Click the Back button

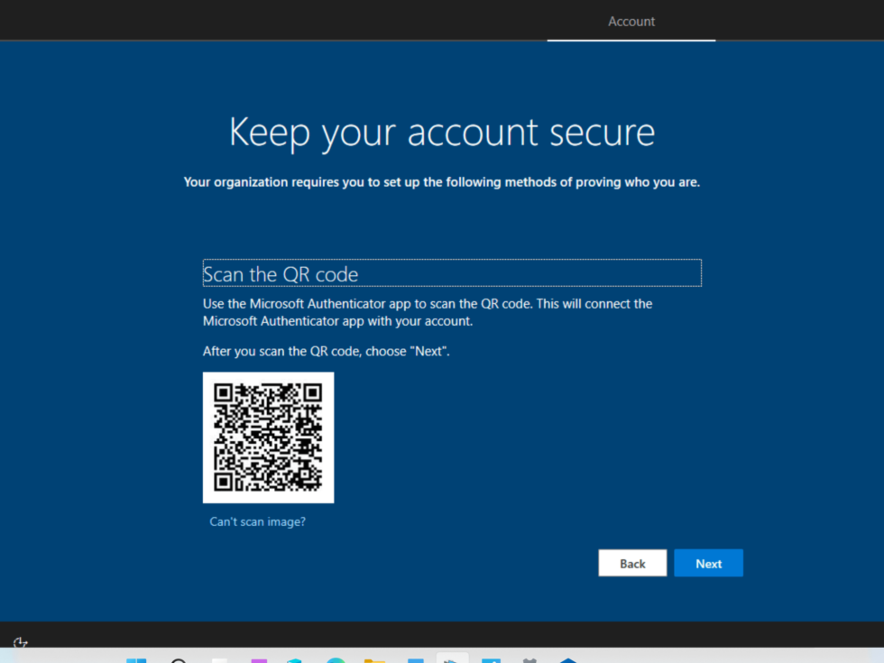coord(632,563)
